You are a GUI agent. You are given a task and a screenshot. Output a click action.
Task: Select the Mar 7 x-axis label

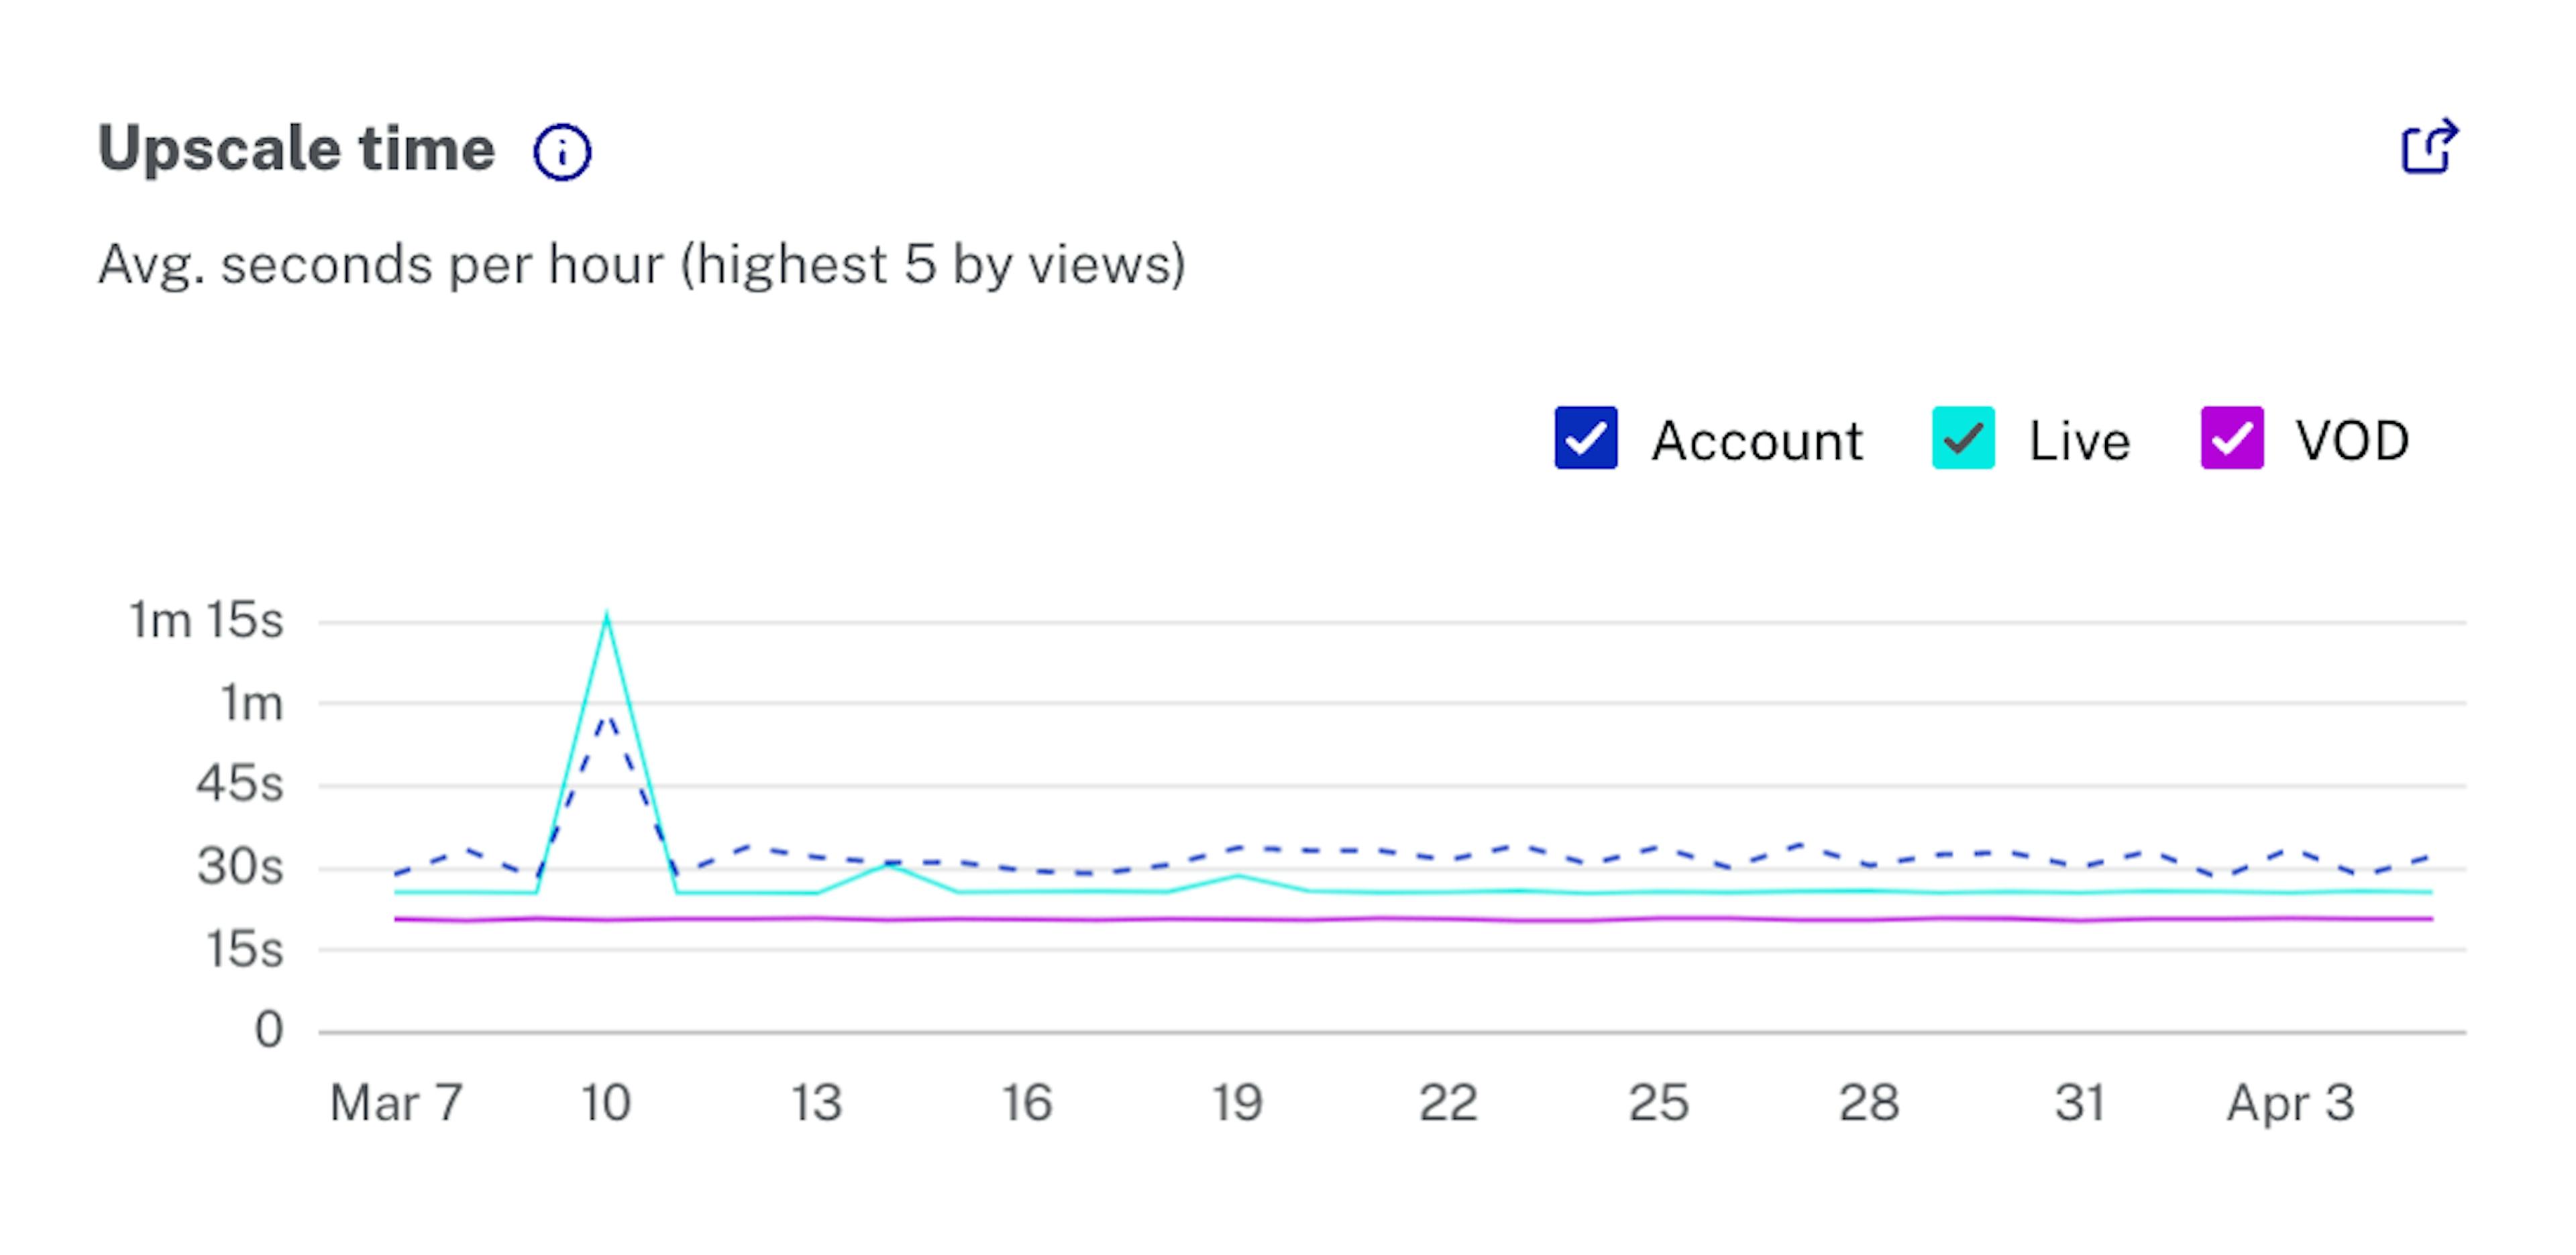click(x=396, y=1103)
